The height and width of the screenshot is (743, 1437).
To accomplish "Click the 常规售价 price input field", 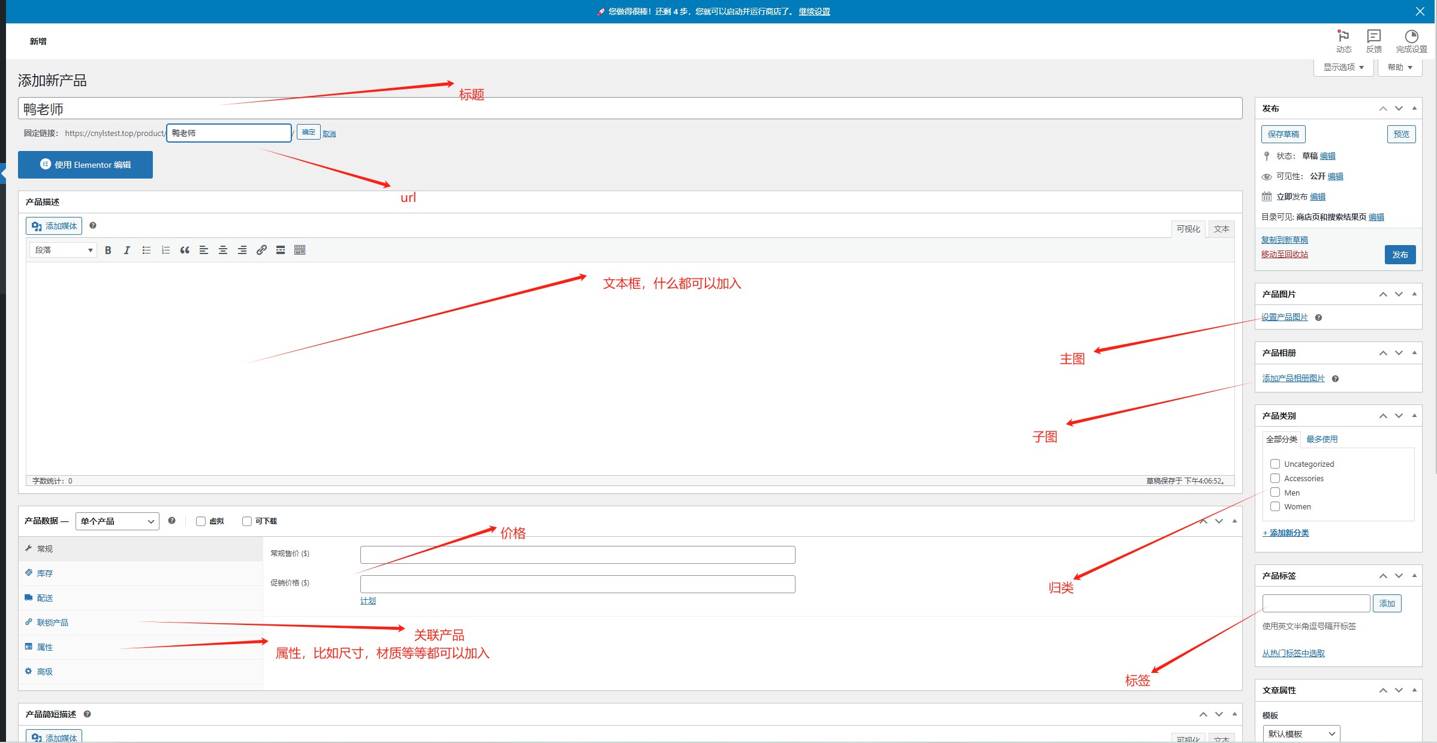I will (x=577, y=554).
